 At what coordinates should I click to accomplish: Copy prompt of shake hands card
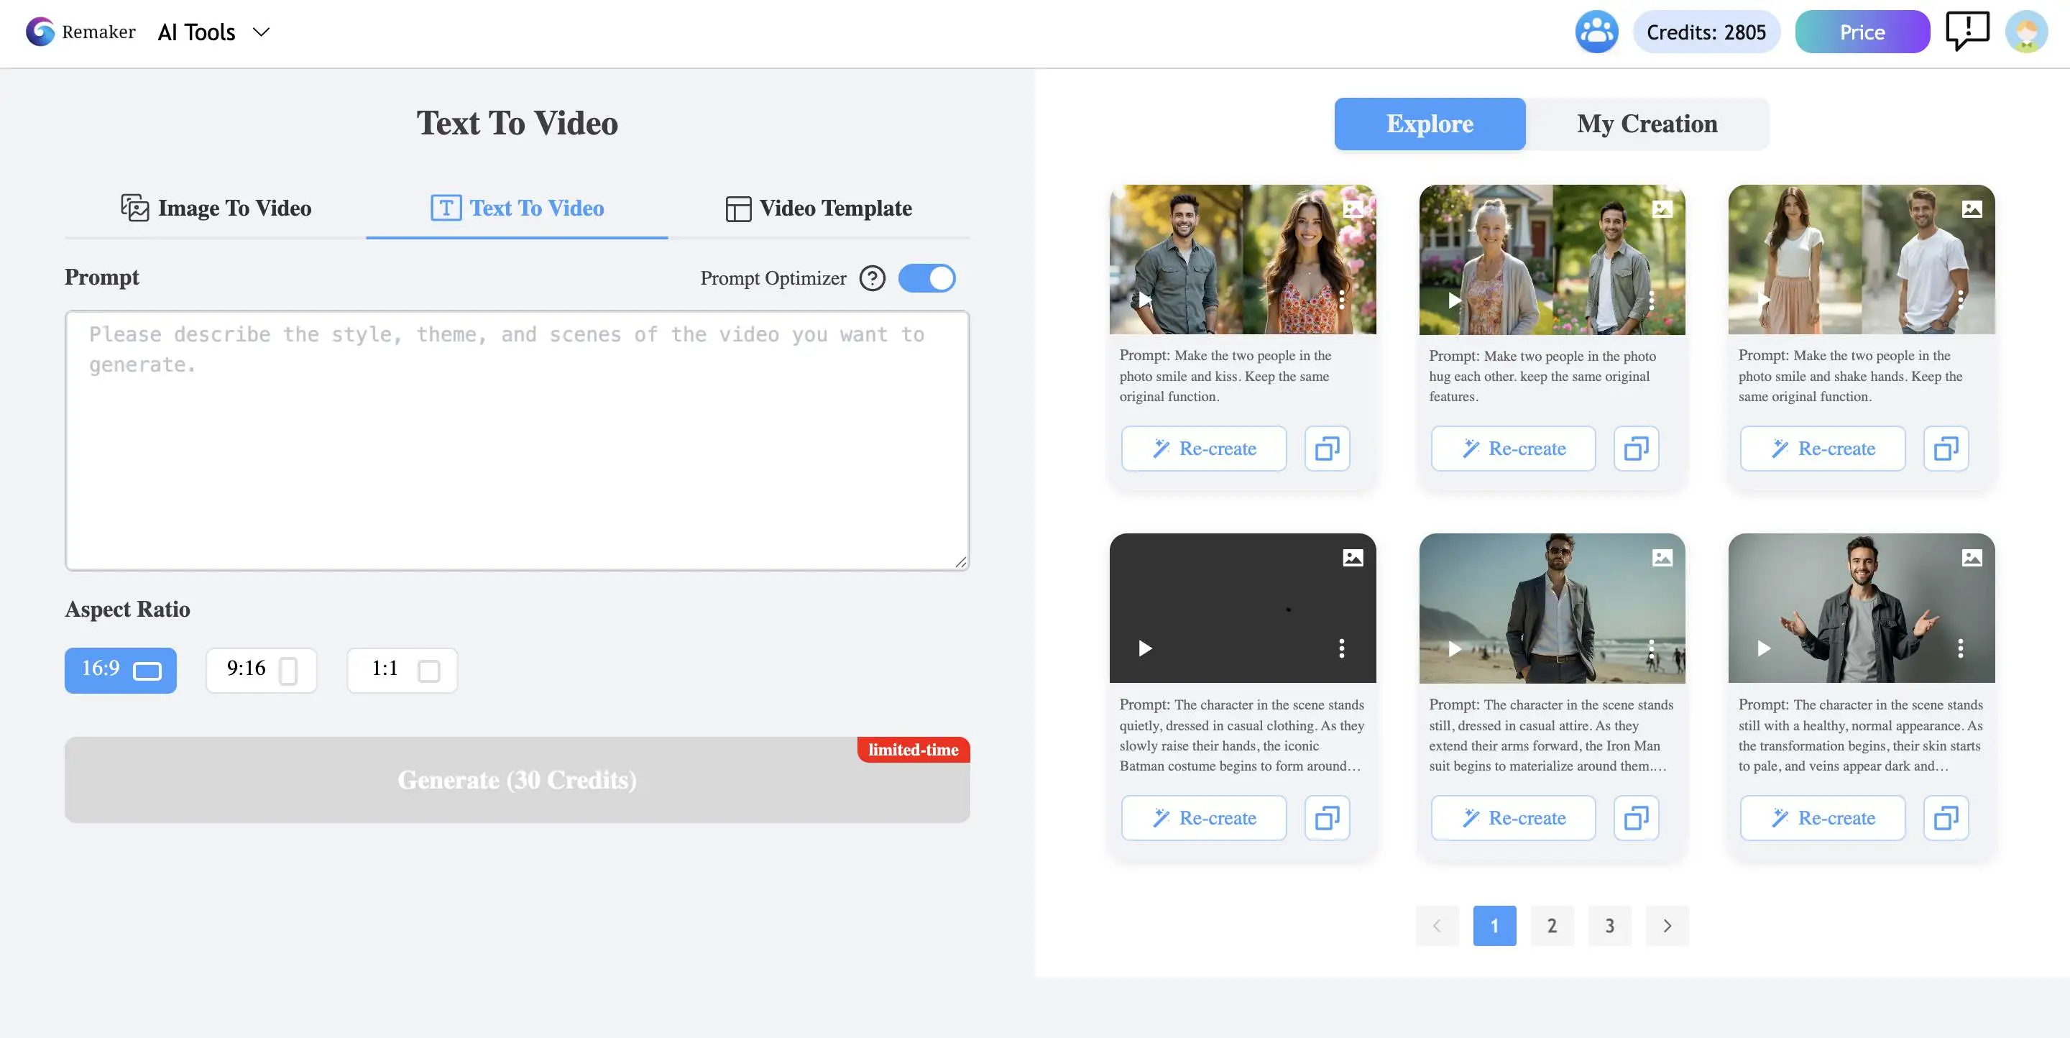1946,449
